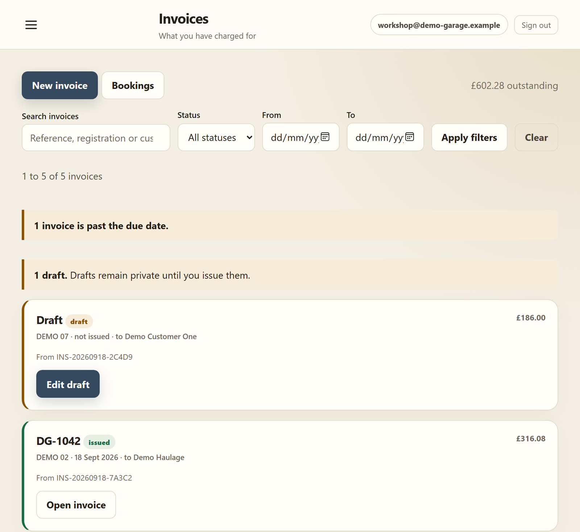Screen dimensions: 580x532
Task: Edit draft for DEMO 07
Action: 68,384
